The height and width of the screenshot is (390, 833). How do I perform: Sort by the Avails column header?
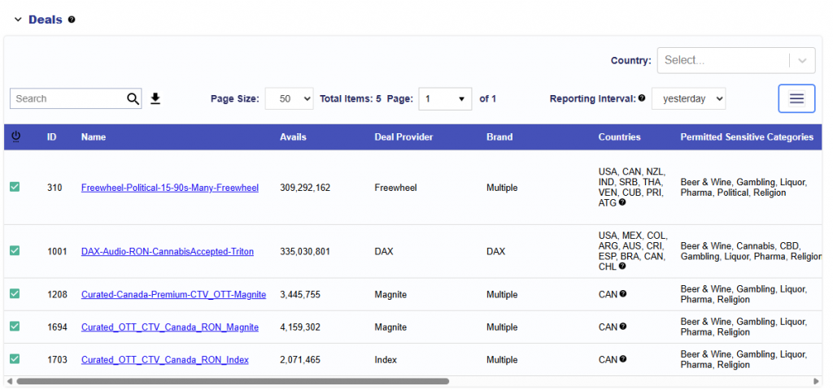tap(293, 136)
